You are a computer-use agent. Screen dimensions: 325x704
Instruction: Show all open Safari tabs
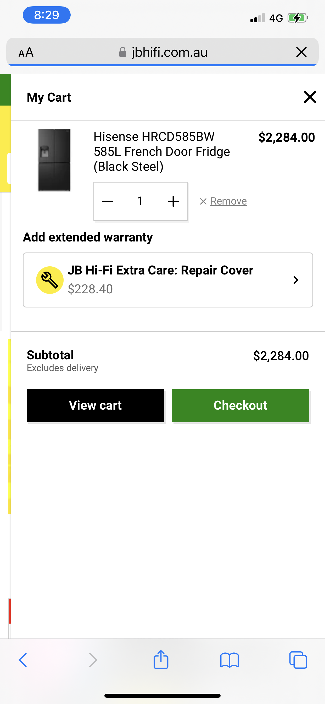click(x=298, y=660)
